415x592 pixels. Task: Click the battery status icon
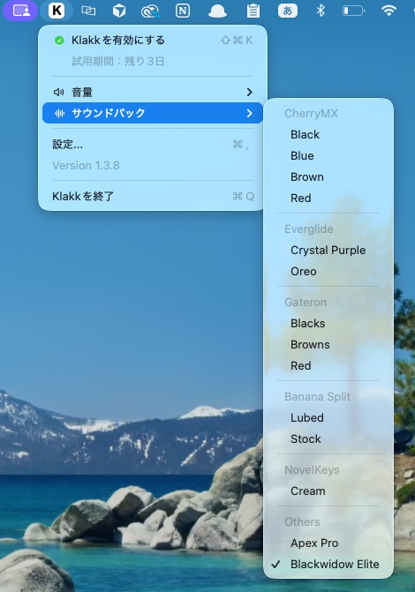(x=353, y=11)
